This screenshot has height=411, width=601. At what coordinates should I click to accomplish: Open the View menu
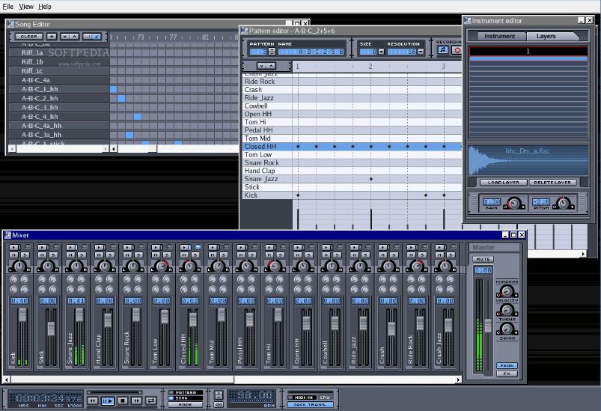click(26, 7)
